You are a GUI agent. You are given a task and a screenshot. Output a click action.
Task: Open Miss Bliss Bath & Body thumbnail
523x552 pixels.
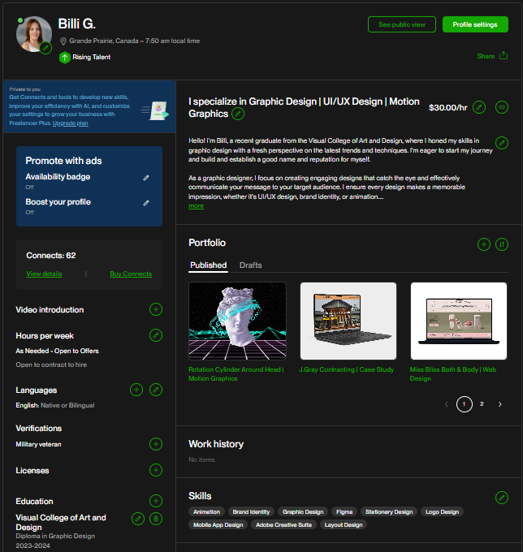pos(459,321)
